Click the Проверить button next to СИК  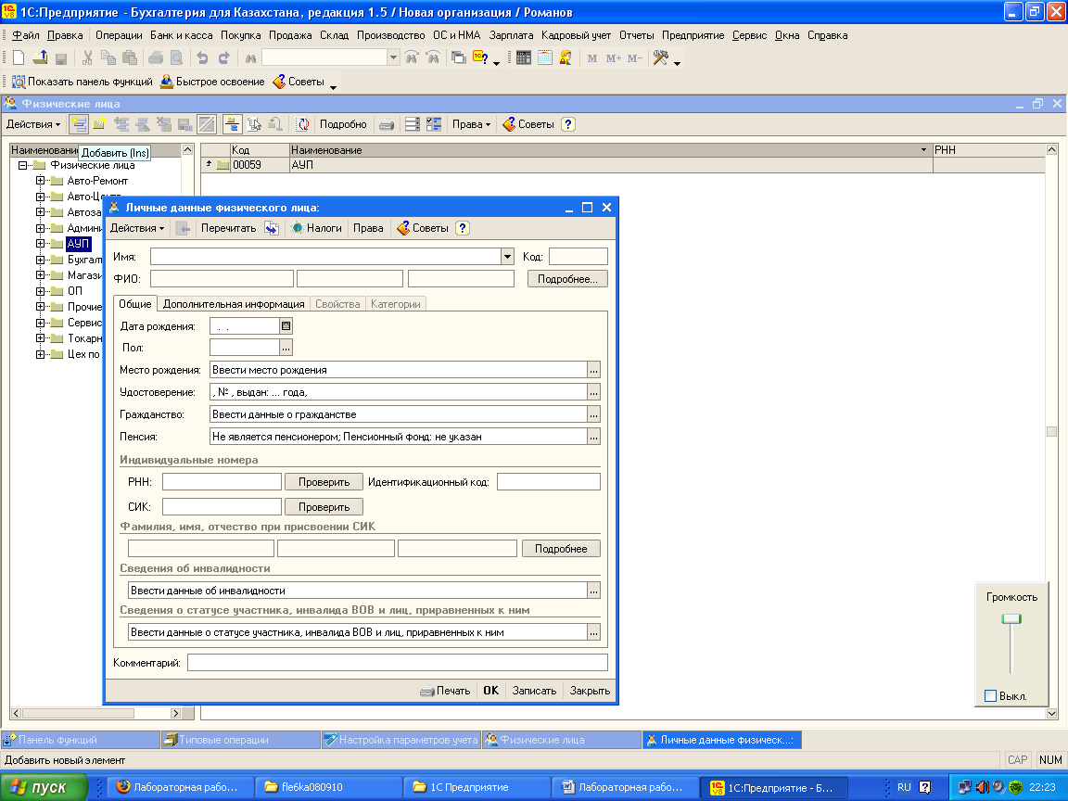(x=324, y=507)
